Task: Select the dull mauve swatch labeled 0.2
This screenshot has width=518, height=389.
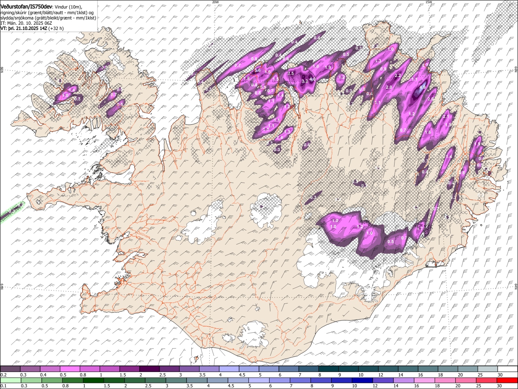Action: 10,369
